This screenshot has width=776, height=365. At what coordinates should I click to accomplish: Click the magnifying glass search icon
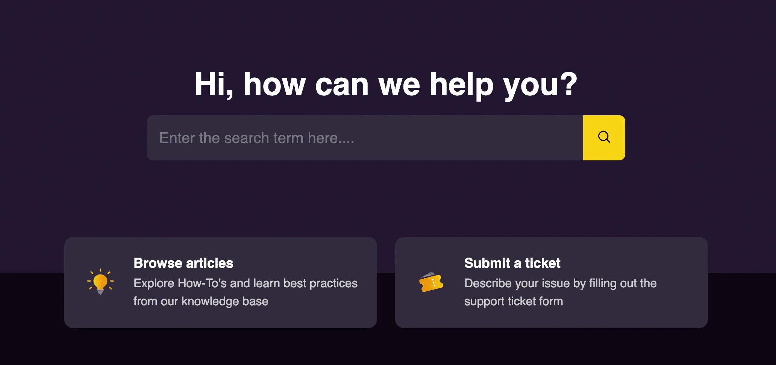604,137
